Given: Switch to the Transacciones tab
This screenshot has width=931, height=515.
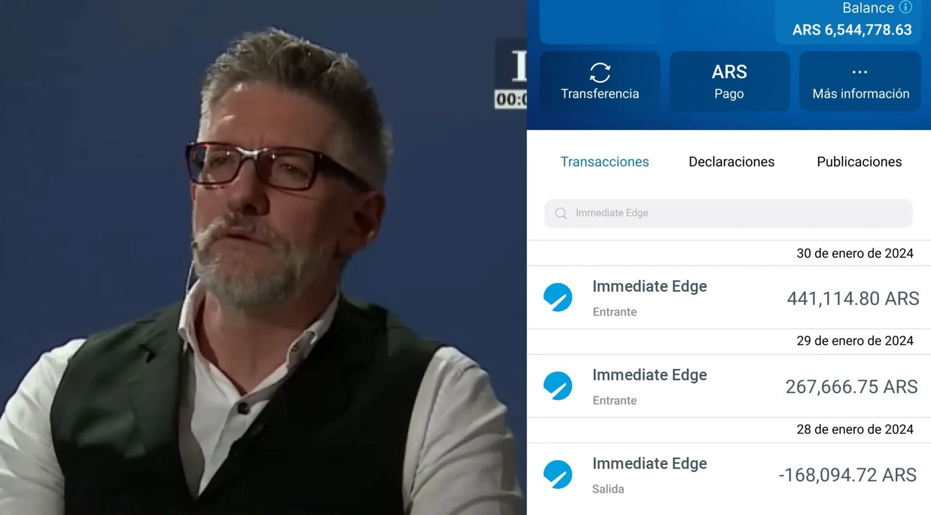Looking at the screenshot, I should (605, 162).
